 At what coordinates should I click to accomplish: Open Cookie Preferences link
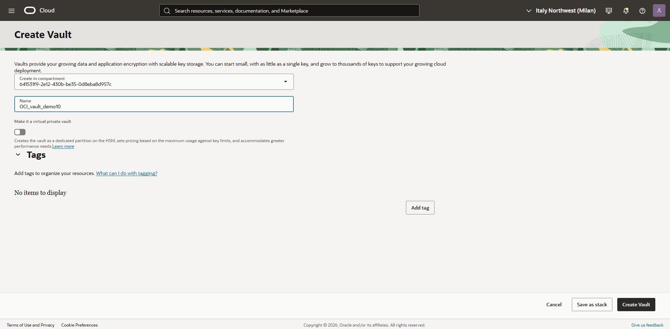coord(79,325)
